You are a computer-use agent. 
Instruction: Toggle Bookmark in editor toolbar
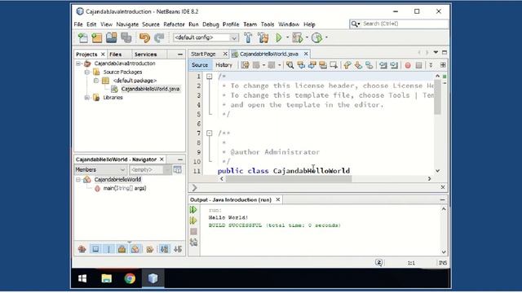[x=369, y=65]
